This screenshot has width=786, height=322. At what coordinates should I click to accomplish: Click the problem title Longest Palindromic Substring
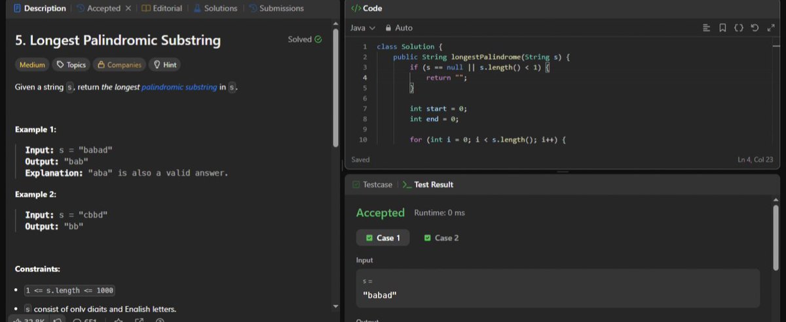[118, 40]
